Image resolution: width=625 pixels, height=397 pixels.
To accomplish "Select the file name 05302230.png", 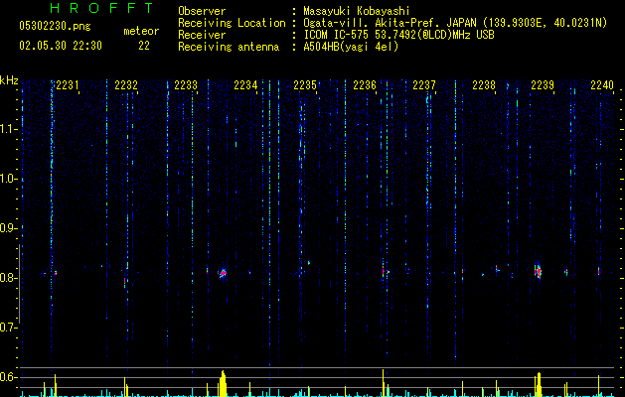I will tap(55, 26).
